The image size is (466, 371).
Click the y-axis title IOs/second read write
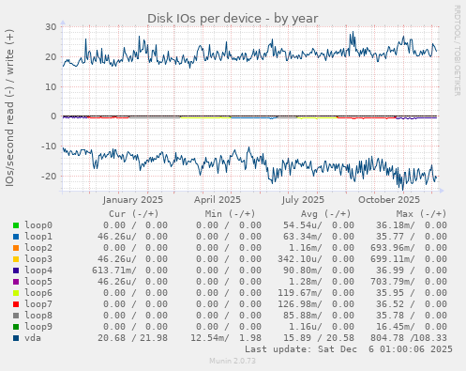pyautogui.click(x=9, y=108)
